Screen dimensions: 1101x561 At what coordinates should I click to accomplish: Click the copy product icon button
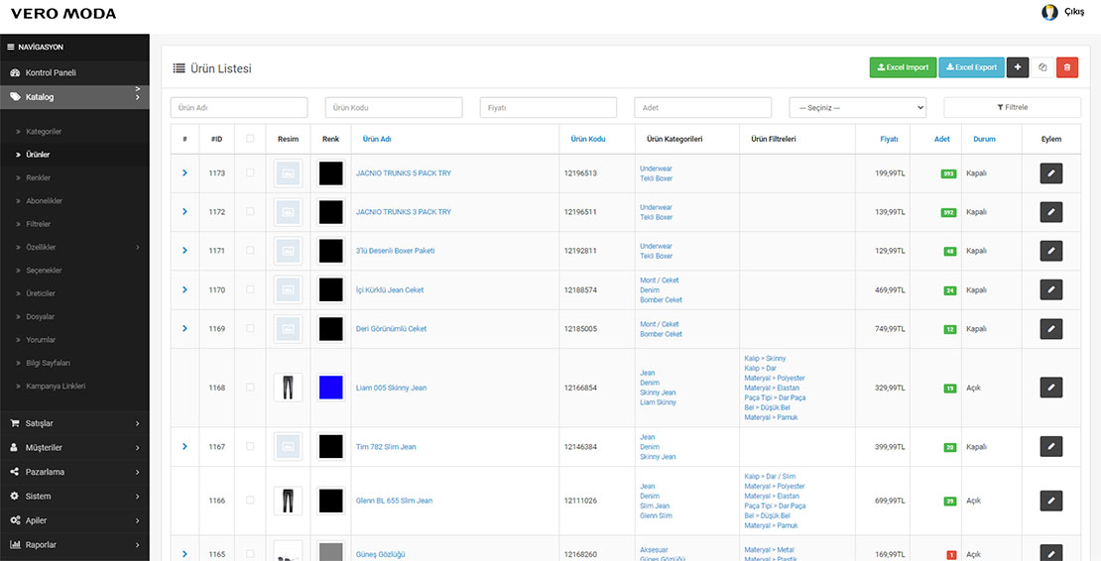1042,67
